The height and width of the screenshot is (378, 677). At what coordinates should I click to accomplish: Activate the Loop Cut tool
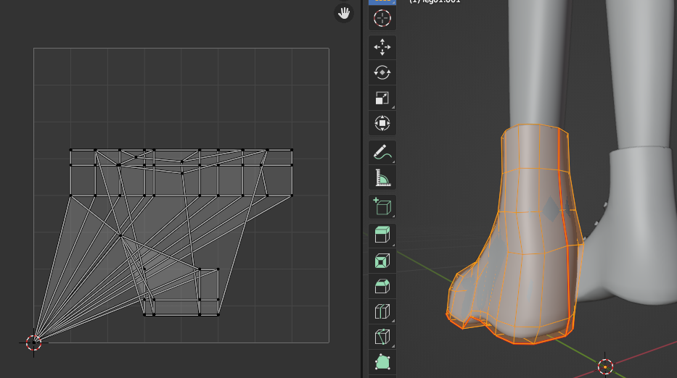(x=382, y=311)
